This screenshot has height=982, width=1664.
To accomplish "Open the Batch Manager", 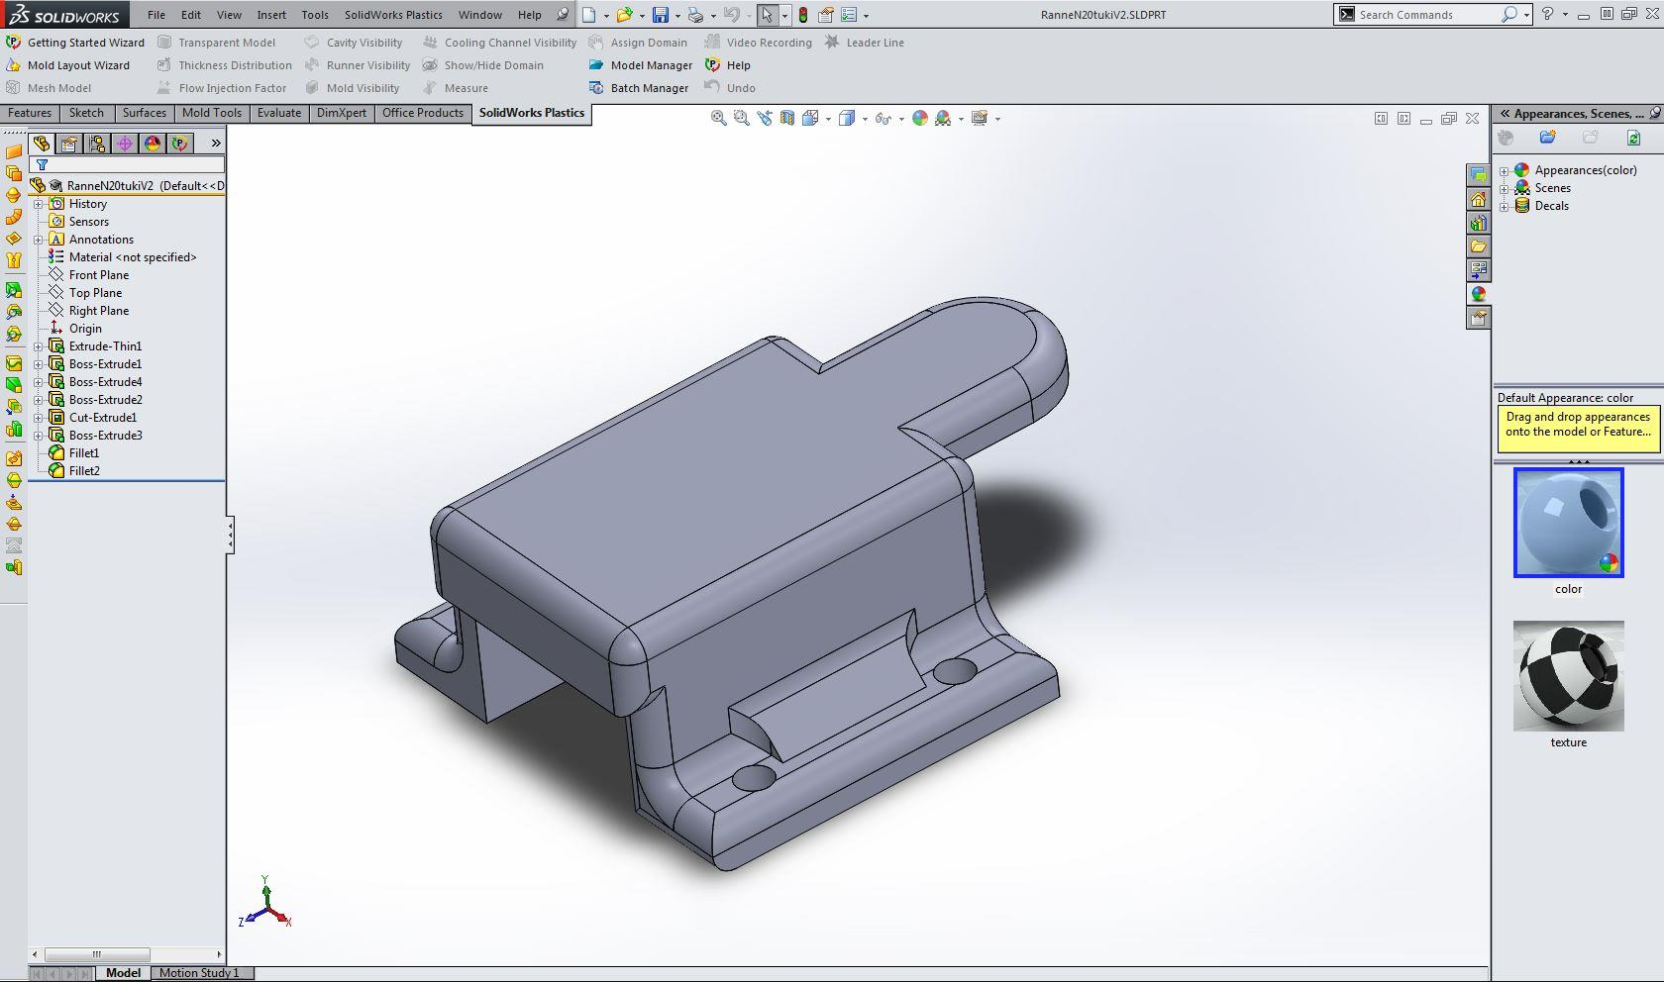I will tap(638, 88).
